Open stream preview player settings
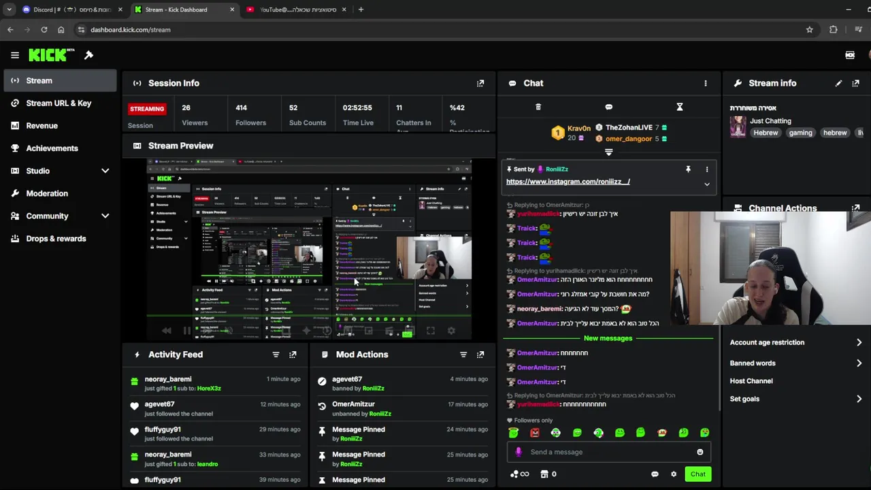Image resolution: width=871 pixels, height=490 pixels. pos(451,331)
